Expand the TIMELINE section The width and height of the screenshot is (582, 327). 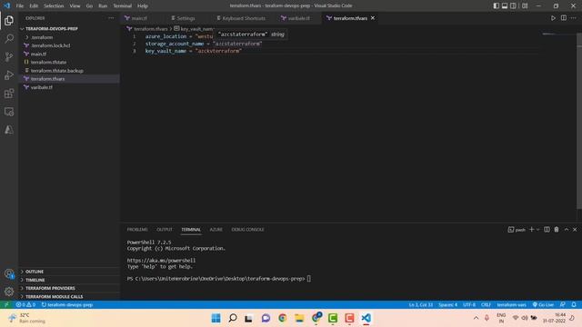(69, 280)
